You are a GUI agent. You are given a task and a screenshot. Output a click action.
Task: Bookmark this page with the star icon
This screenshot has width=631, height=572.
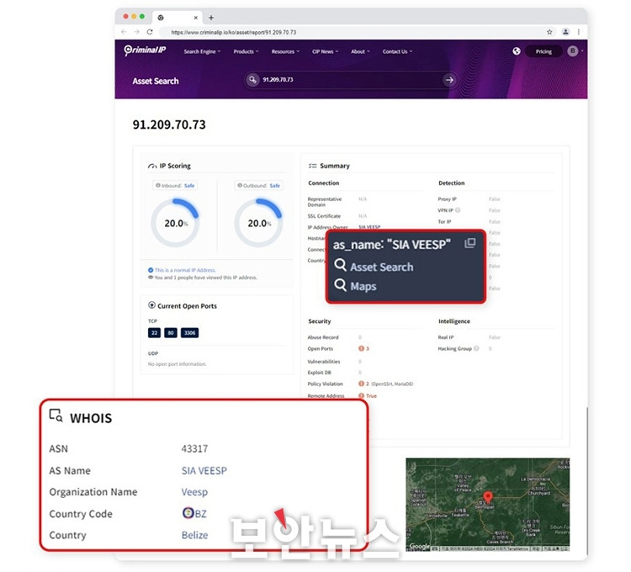click(549, 32)
